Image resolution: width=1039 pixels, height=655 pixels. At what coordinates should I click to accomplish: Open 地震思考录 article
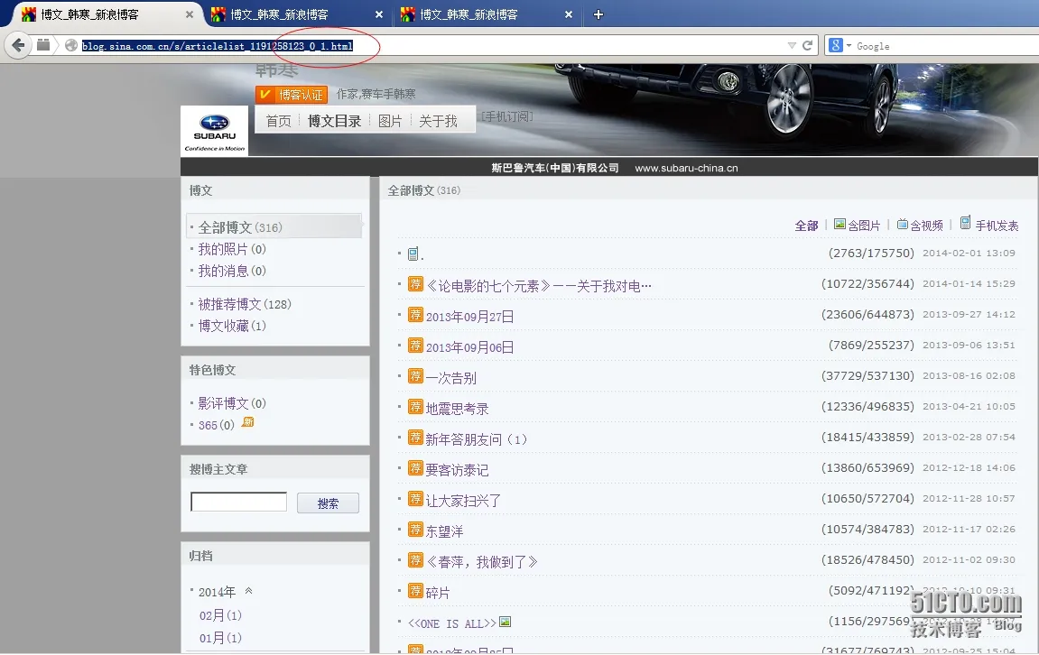(457, 409)
